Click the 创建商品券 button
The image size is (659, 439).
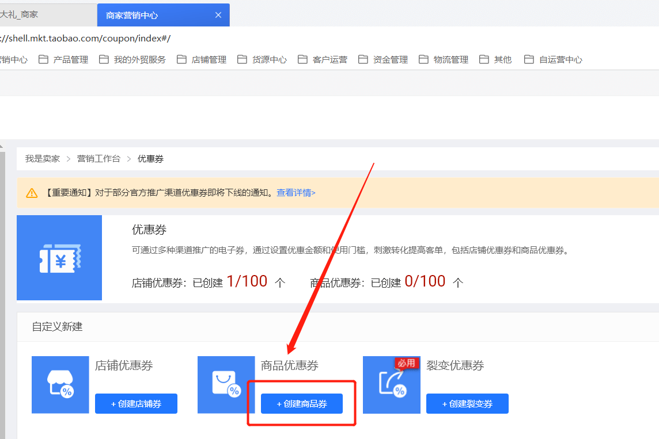point(302,403)
